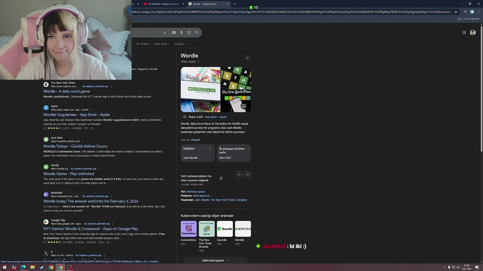Open the on-screen keyboard input tool
483x271 pixels.
pyautogui.click(x=174, y=33)
